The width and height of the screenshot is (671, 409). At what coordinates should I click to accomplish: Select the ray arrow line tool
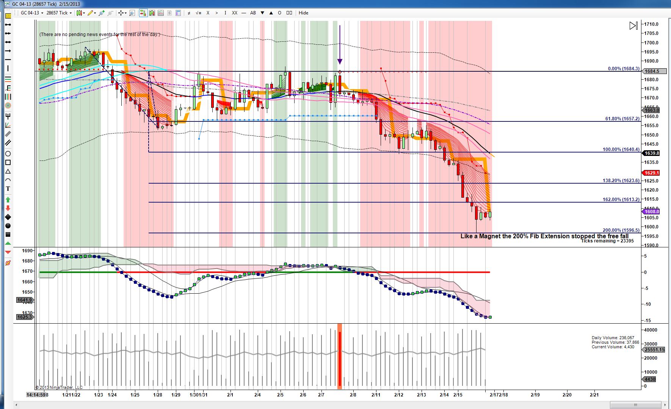pos(7,51)
